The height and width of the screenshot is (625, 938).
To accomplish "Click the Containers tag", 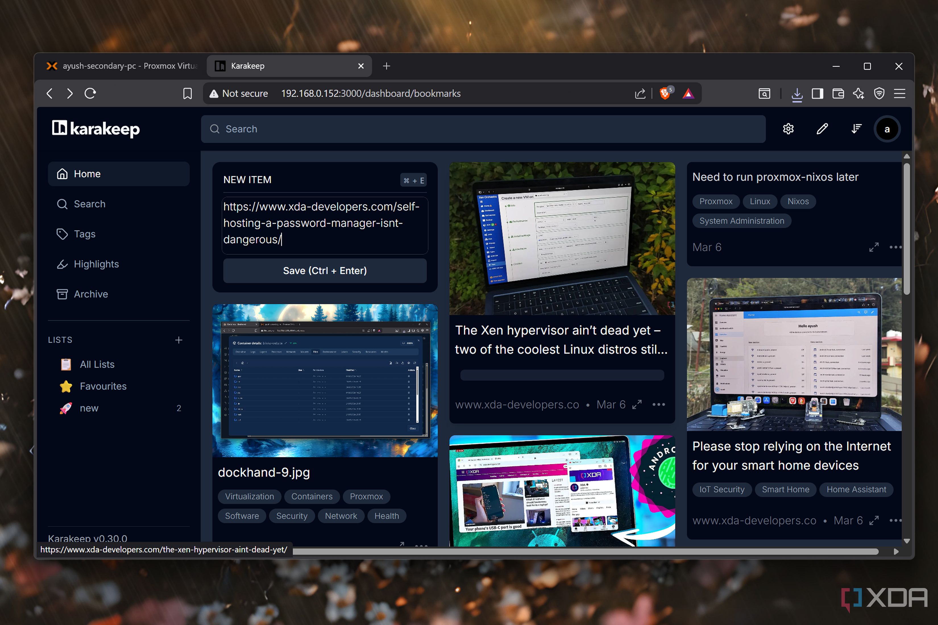I will pyautogui.click(x=312, y=496).
